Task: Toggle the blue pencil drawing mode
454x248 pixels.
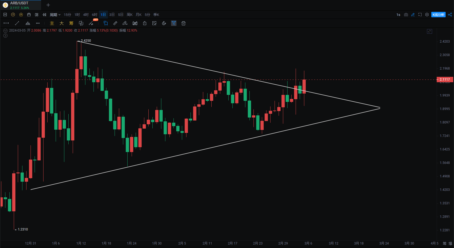Action: click(x=413, y=15)
